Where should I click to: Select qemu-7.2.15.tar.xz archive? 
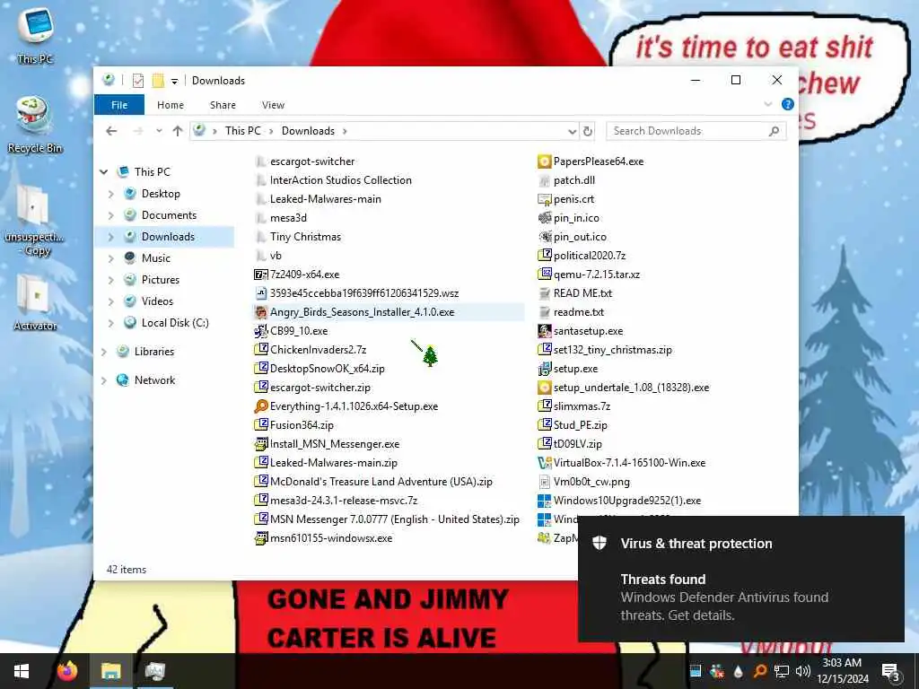(589, 275)
